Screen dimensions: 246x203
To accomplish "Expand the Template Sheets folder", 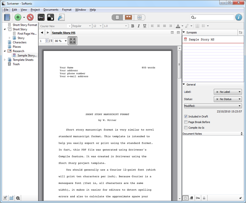I will [5, 60].
